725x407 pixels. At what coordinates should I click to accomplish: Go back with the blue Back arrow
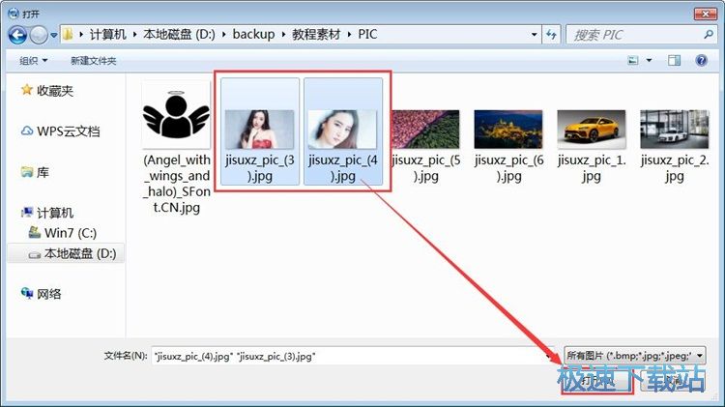tap(17, 35)
